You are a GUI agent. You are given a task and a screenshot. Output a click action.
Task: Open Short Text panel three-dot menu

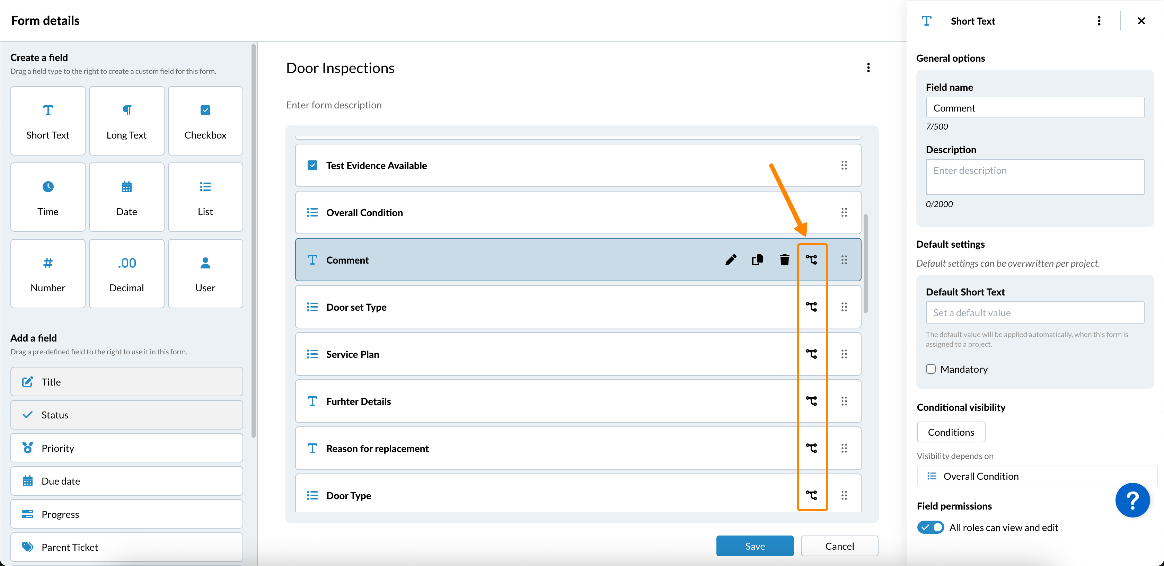pos(1099,21)
